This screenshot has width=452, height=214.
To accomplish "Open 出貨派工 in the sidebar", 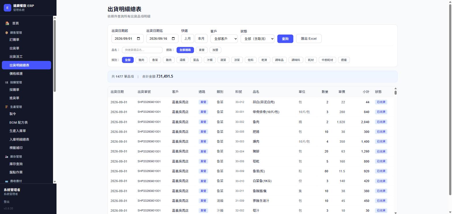I will [27, 57].
